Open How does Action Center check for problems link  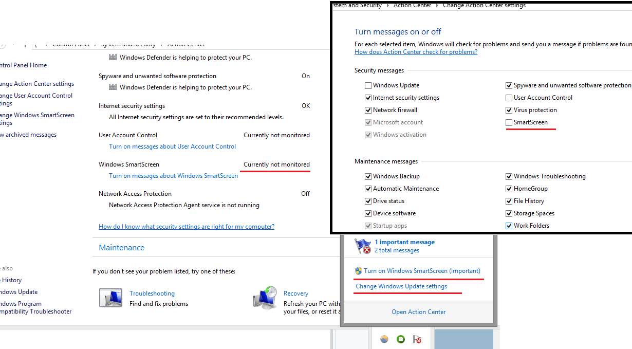(416, 52)
